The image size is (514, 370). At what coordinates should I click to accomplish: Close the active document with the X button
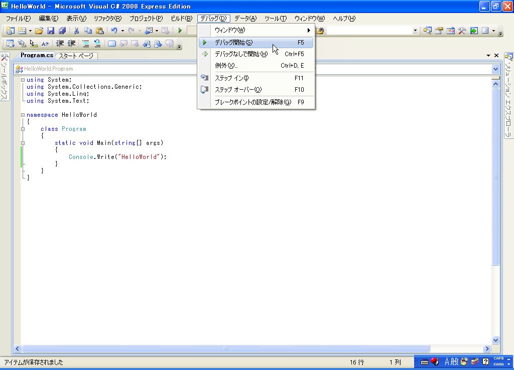point(496,56)
